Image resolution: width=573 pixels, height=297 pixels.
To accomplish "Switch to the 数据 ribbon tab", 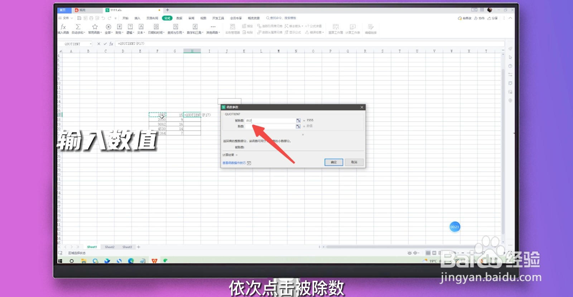I will point(179,18).
